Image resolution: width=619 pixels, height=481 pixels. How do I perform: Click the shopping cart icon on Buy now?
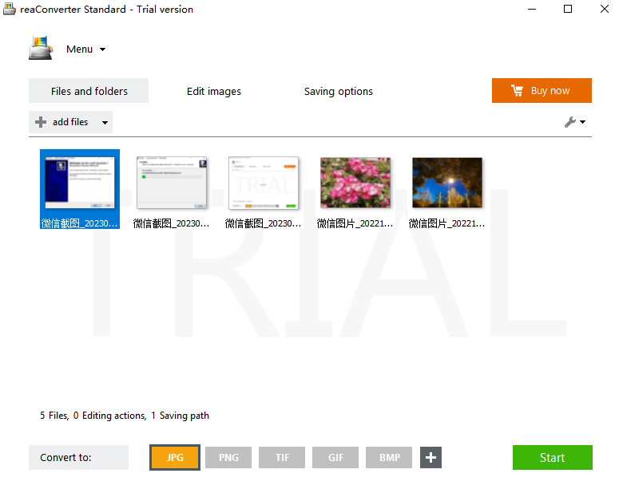point(518,91)
